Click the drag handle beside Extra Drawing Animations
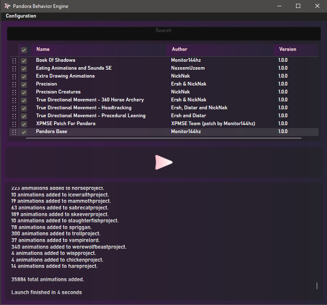Image resolution: width=327 pixels, height=305 pixels. (14, 76)
